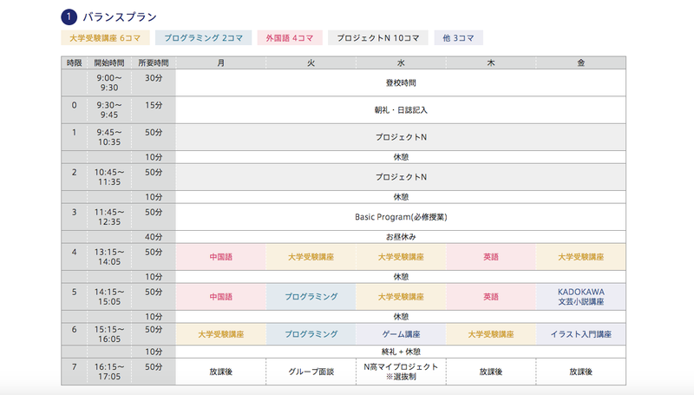This screenshot has width=694, height=395.
Task: Click the お昼休み row
Action: click(x=400, y=236)
